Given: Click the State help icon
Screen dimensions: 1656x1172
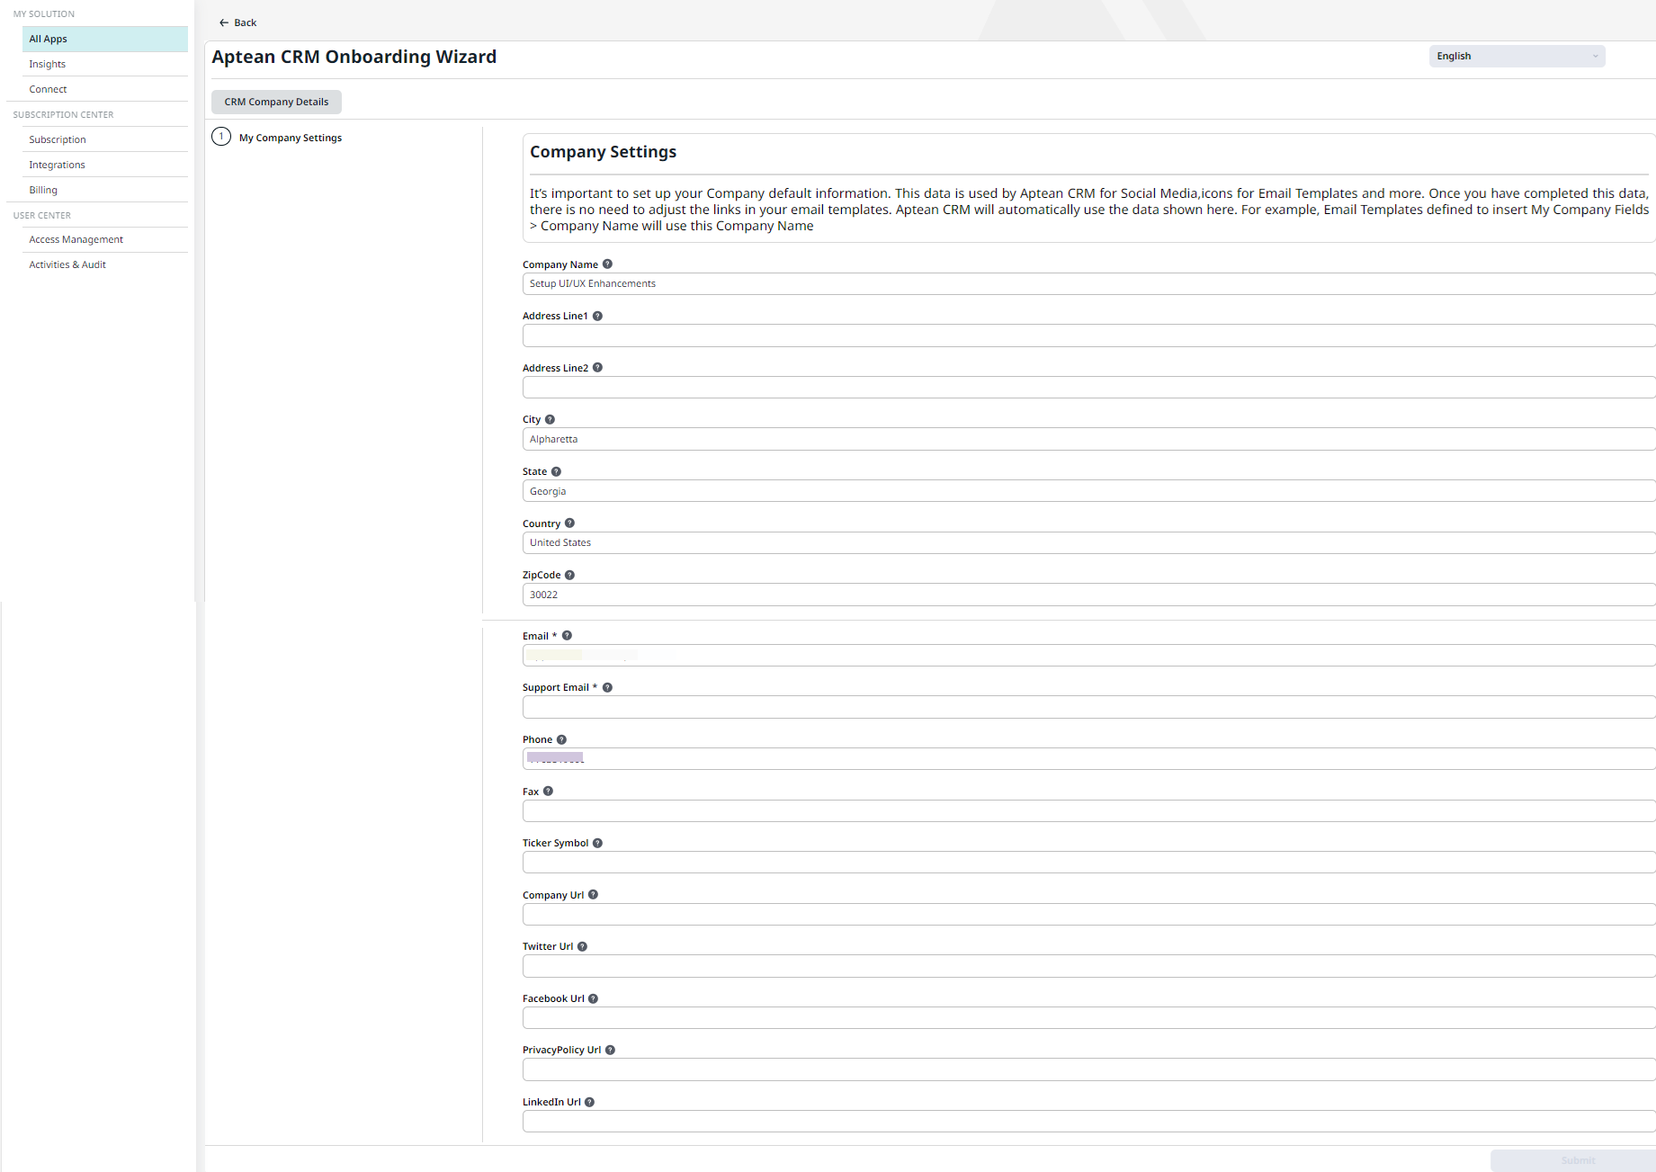Looking at the screenshot, I should (556, 471).
